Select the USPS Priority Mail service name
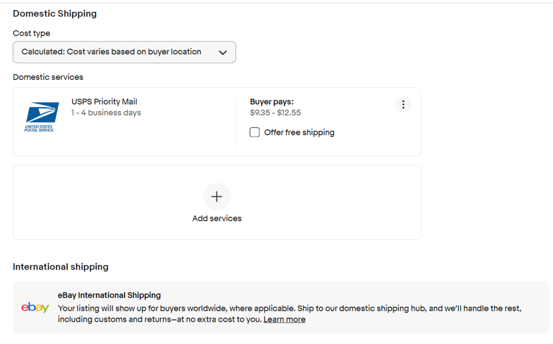This screenshot has height=344, width=553. click(x=104, y=102)
